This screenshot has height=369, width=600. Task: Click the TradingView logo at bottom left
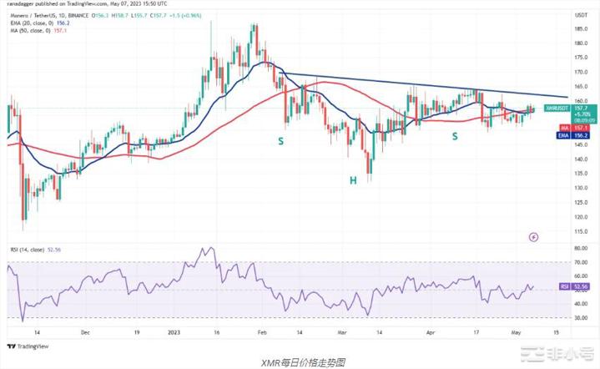23,346
